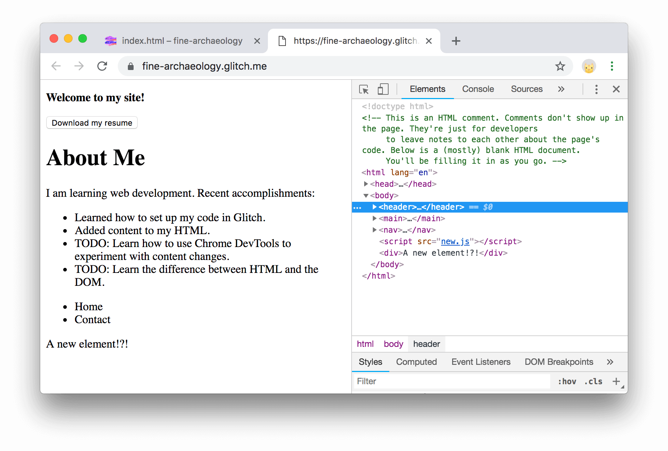Click the Contact navigation item
Screen dimensions: 668x451
[93, 319]
